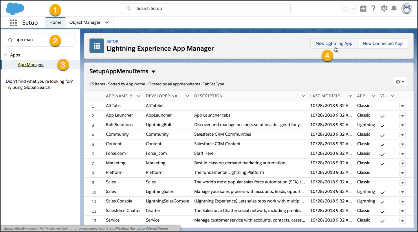Viewport: 418px width, 232px height.
Task: Open row actions for Platform
Action: (402, 173)
